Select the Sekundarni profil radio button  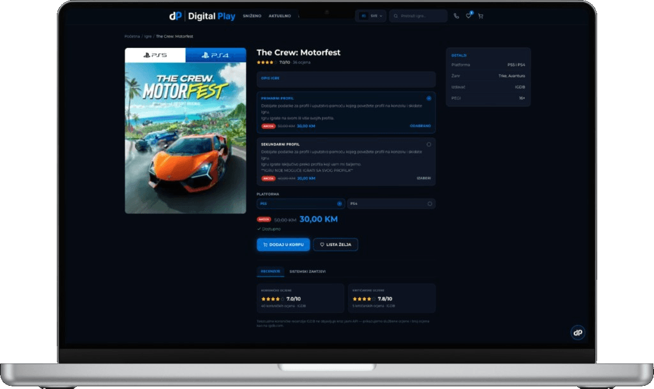tap(429, 144)
